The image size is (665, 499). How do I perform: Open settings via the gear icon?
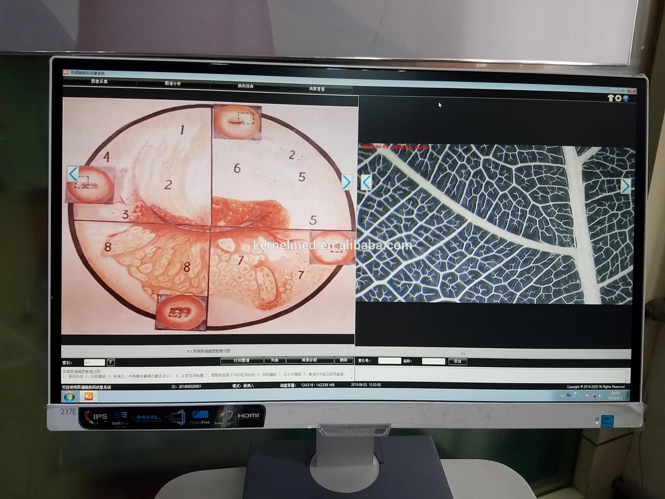click(618, 98)
